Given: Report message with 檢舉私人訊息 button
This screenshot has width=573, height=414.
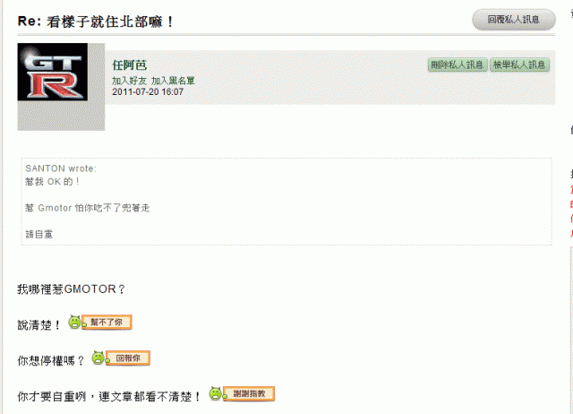Looking at the screenshot, I should point(519,65).
